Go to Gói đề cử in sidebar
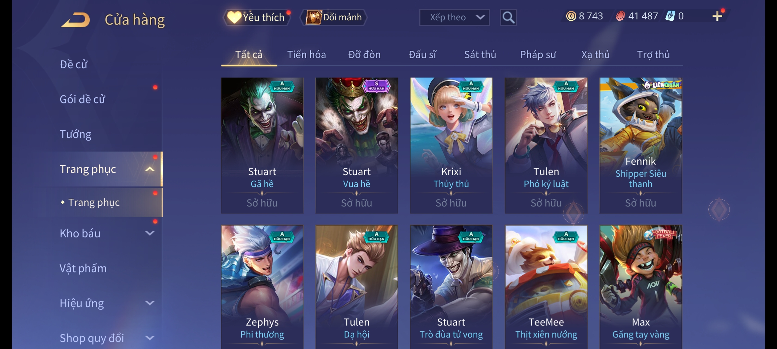 pyautogui.click(x=83, y=99)
